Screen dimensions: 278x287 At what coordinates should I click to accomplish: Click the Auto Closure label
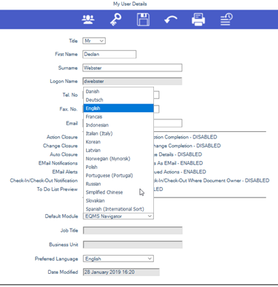(63, 154)
